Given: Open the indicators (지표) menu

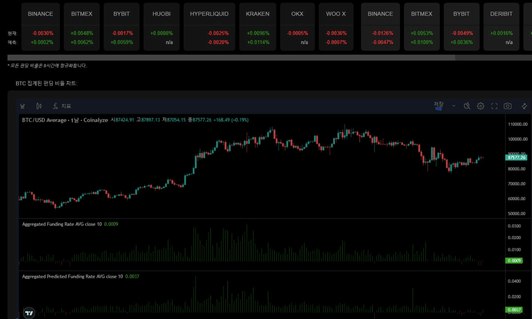Looking at the screenshot, I should click(62, 106).
